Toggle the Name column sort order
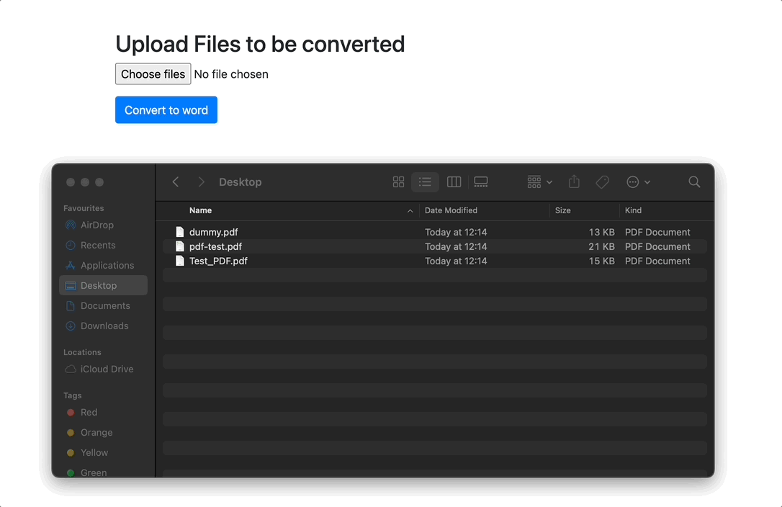The image size is (782, 507). (200, 210)
